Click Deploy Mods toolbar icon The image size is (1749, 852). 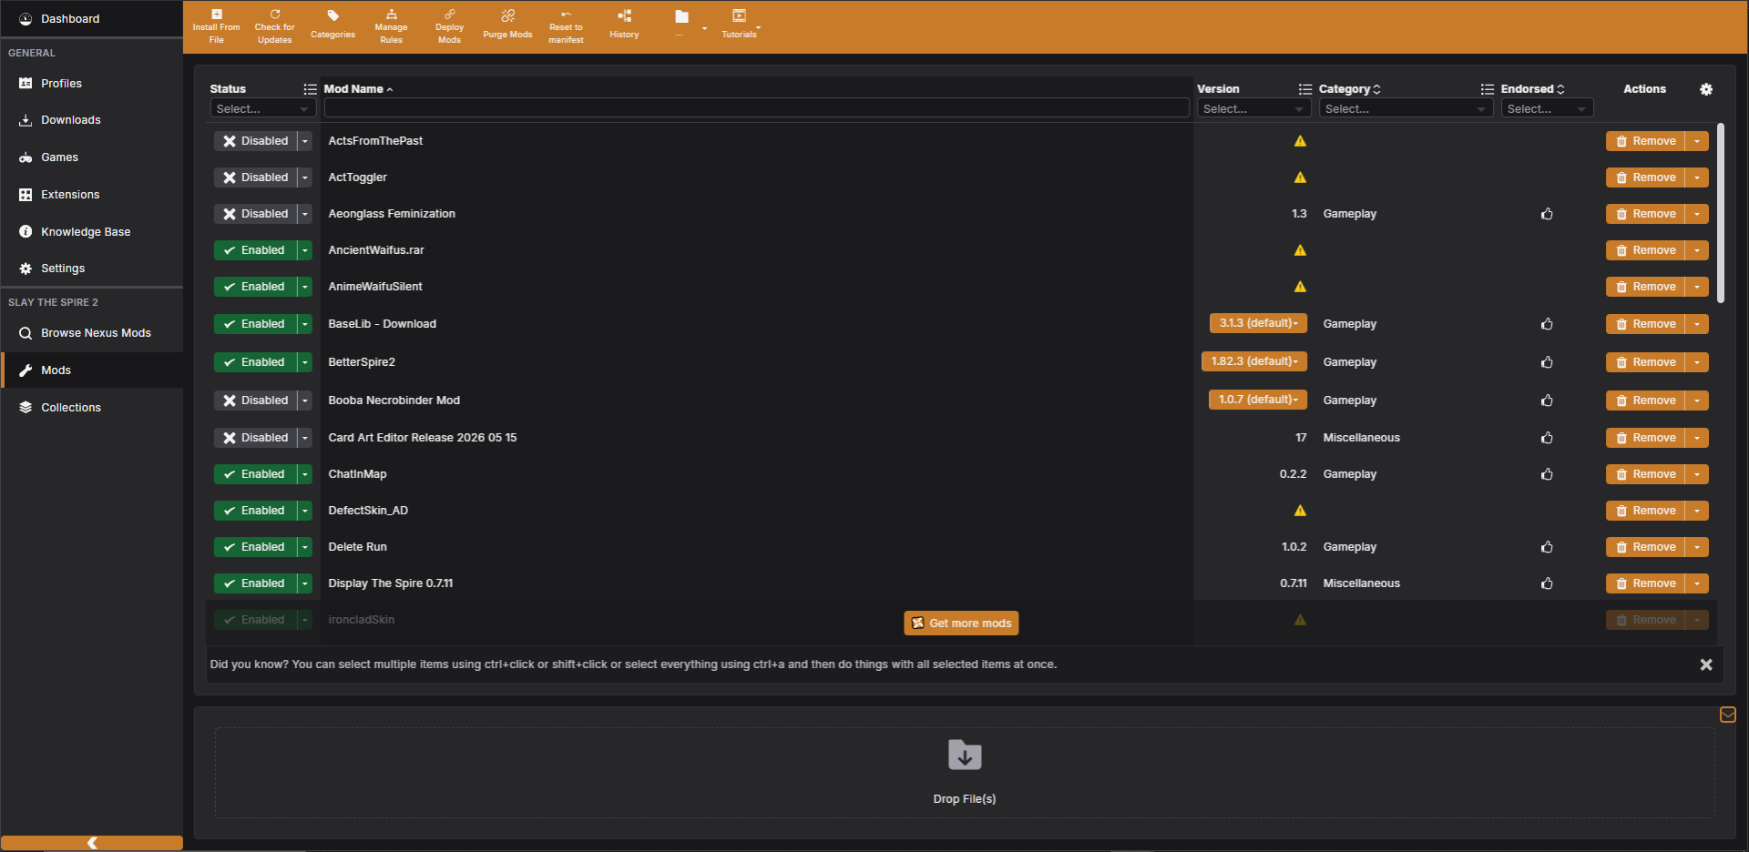coord(449,26)
